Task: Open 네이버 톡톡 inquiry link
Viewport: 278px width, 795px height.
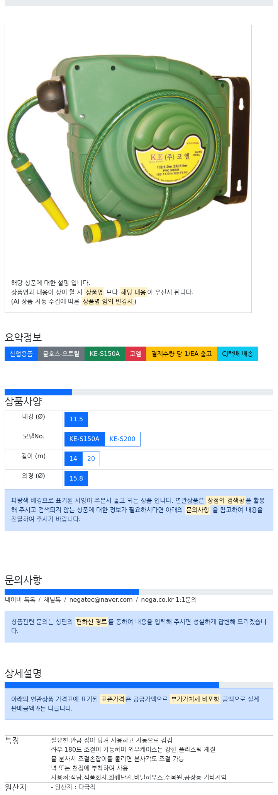Action: tap(20, 600)
